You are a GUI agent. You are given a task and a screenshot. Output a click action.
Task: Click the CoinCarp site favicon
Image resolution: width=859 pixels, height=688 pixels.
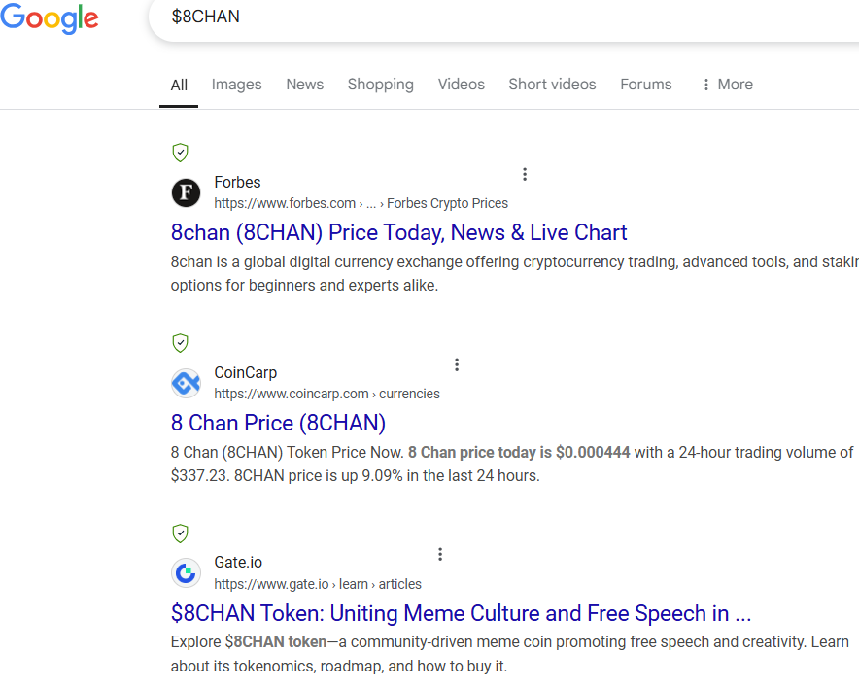tap(187, 383)
